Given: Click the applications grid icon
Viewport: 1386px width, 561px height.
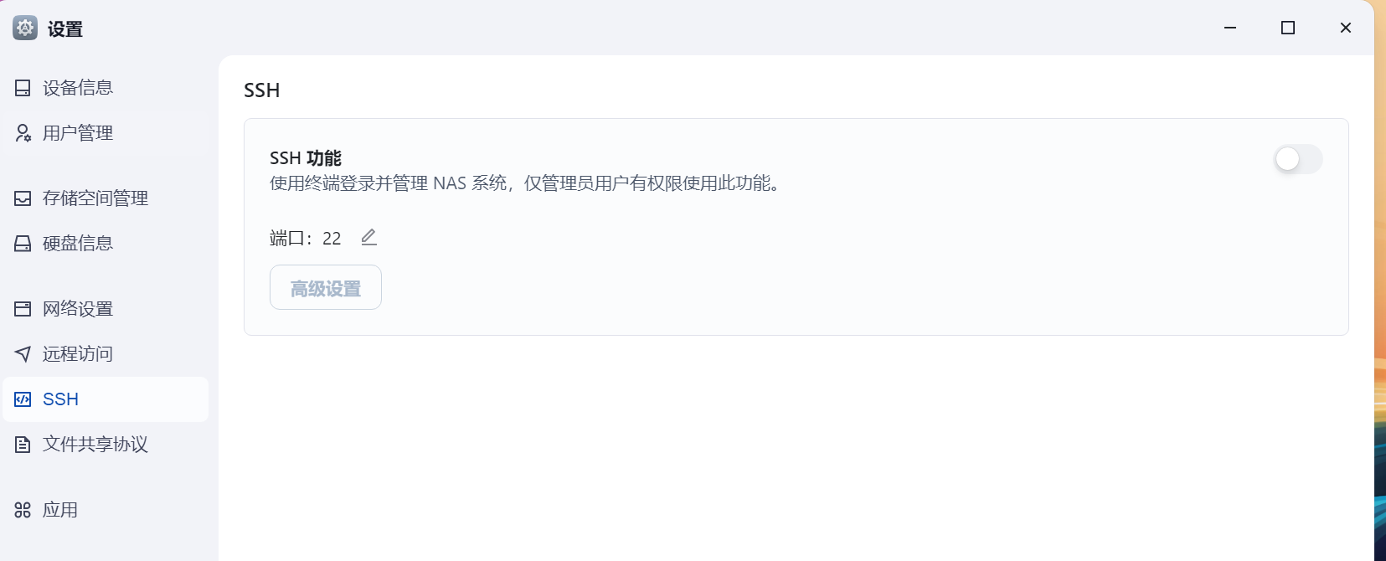Looking at the screenshot, I should 23,510.
